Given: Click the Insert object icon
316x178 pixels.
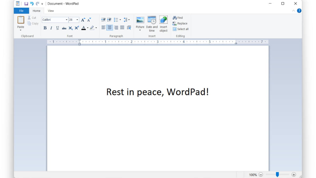Looking at the screenshot, I should (x=163, y=20).
